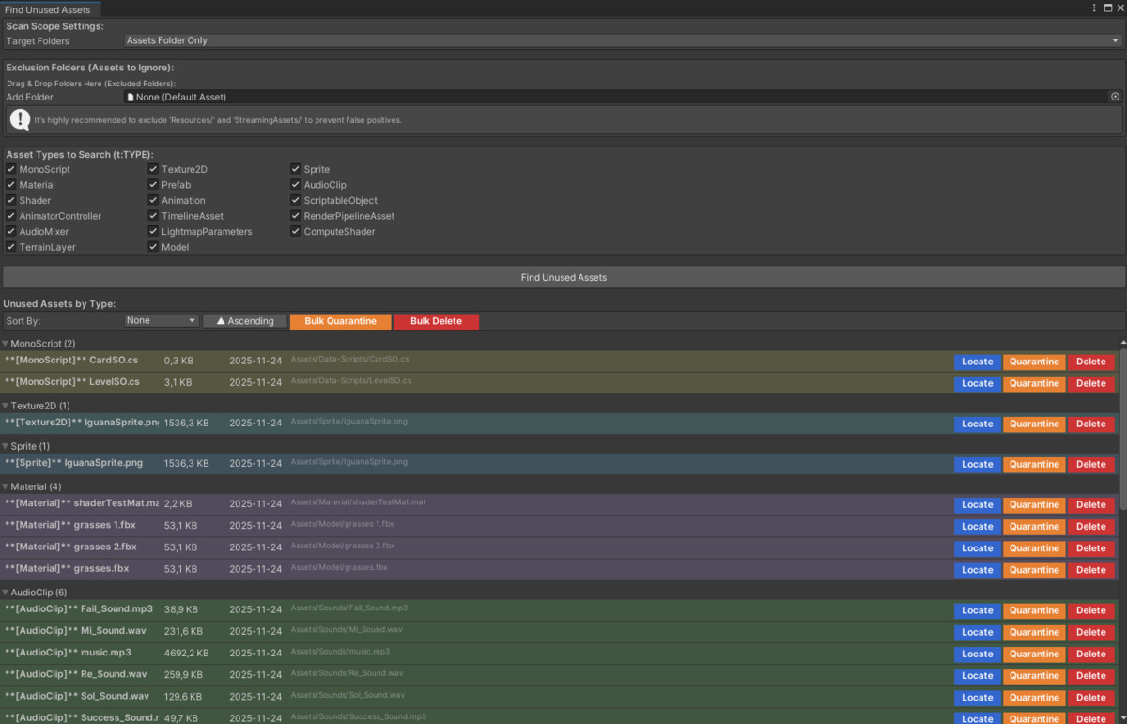Open the Target Folders dropdown
This screenshot has width=1127, height=724.
pyautogui.click(x=623, y=40)
